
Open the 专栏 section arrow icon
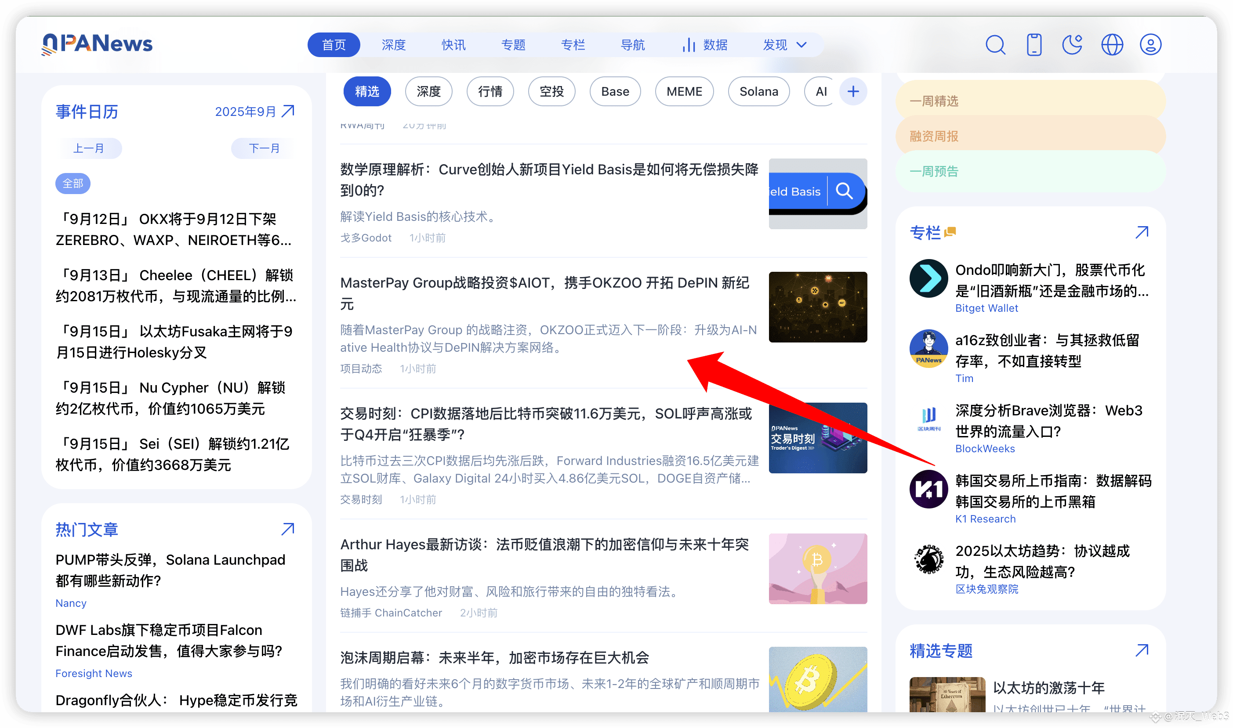click(x=1142, y=232)
